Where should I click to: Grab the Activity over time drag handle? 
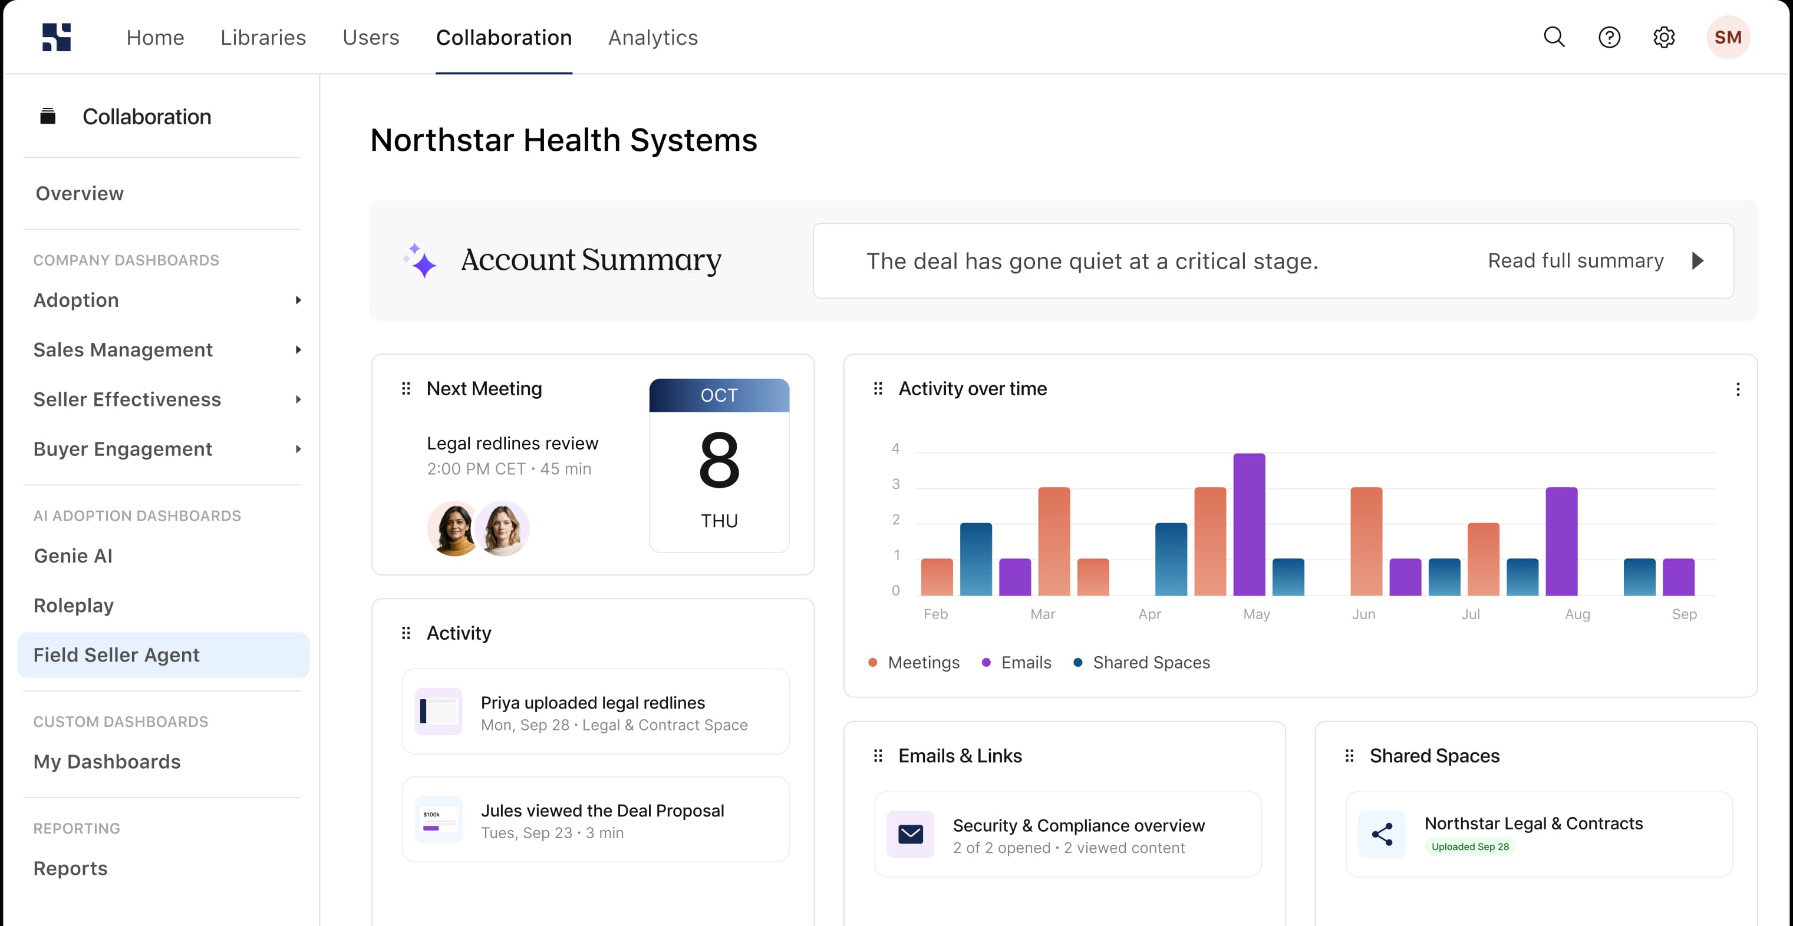tap(878, 388)
